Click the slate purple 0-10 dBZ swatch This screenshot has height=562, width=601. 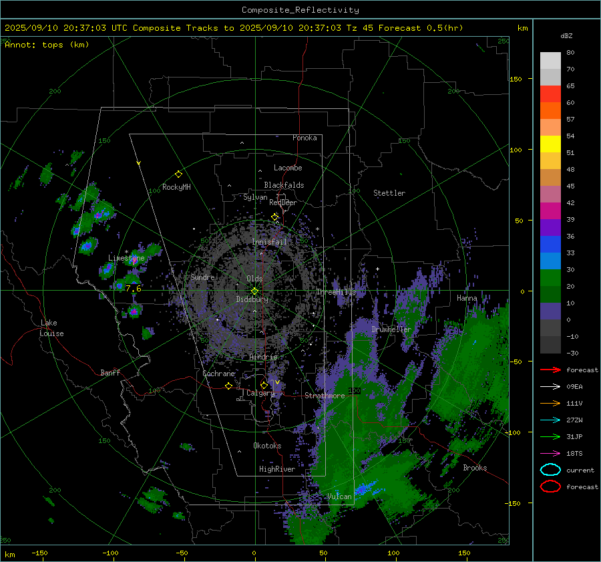[x=550, y=311]
